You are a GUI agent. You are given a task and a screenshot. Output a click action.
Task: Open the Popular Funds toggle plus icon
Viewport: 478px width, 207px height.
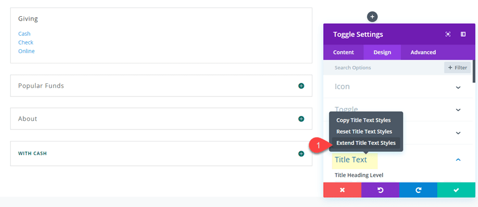click(301, 86)
